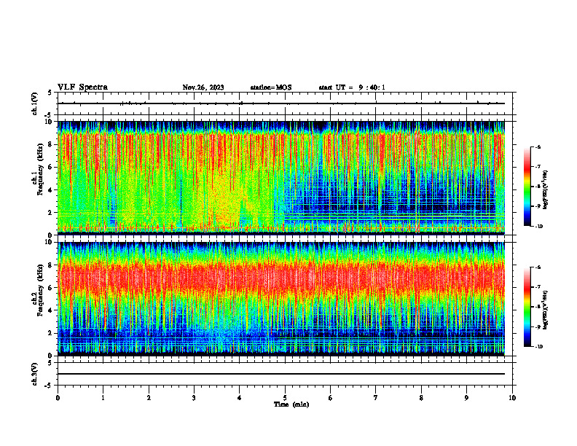Click the 2 kHz tick on ch.2 frequency axis
Screen dimensions: 577x446
pyautogui.click(x=50, y=333)
